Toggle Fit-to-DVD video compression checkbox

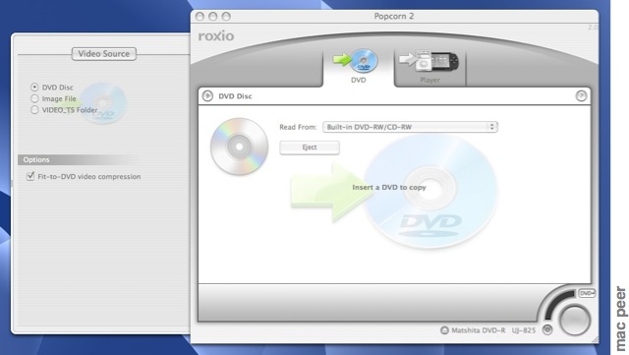[30, 176]
